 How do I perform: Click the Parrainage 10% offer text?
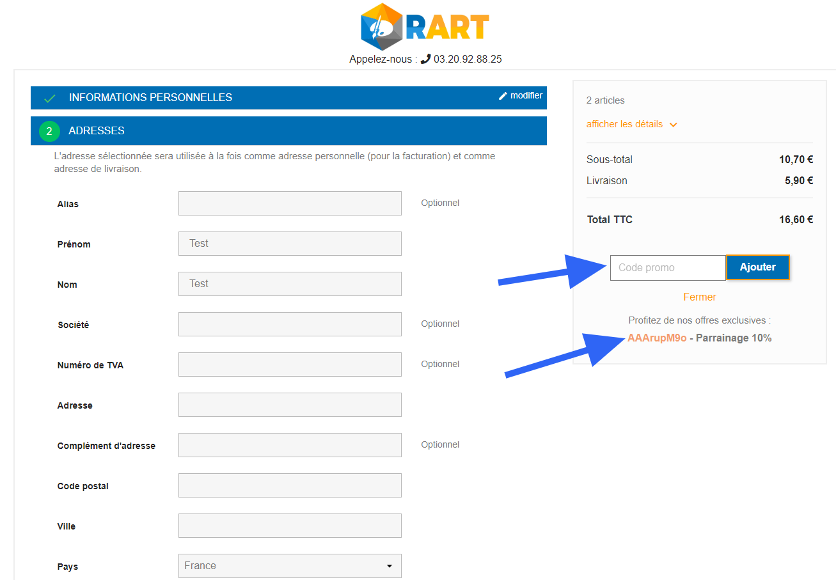pyautogui.click(x=734, y=338)
